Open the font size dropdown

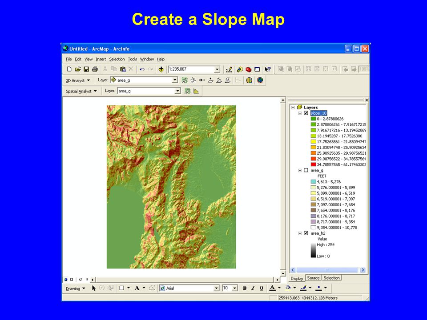click(x=235, y=288)
